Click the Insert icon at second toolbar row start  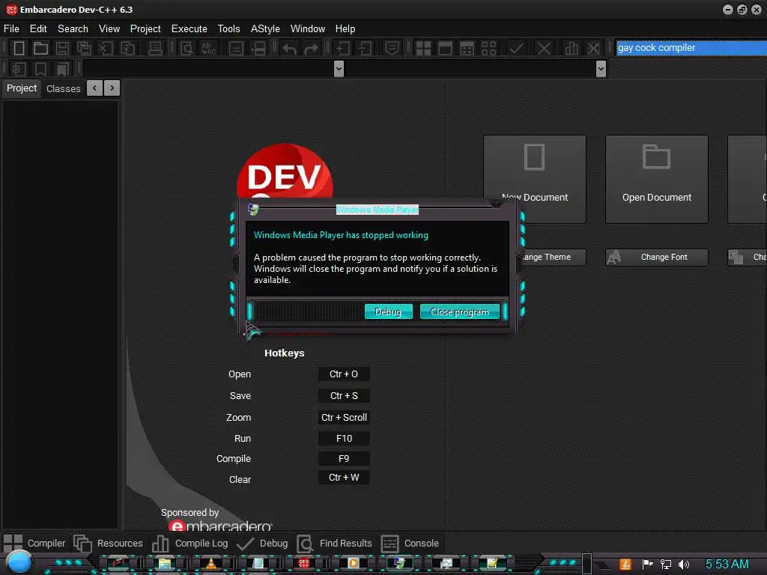point(19,69)
